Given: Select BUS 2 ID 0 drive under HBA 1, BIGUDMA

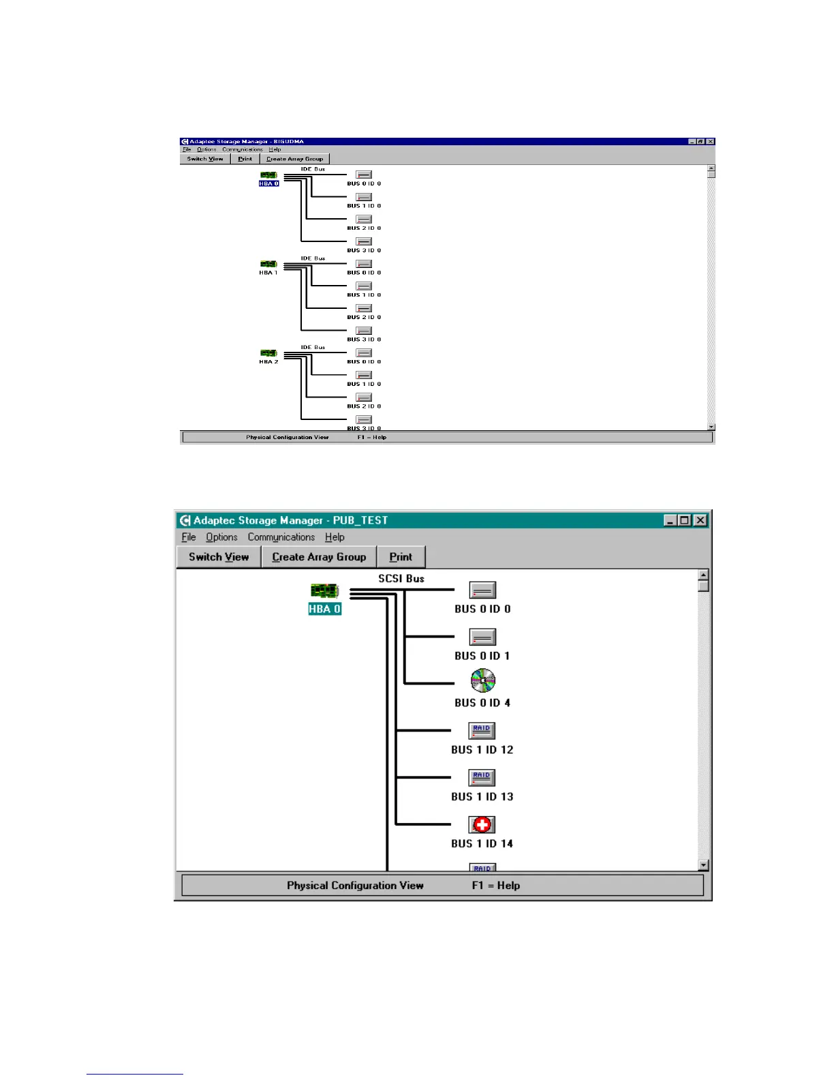Looking at the screenshot, I should tap(364, 309).
